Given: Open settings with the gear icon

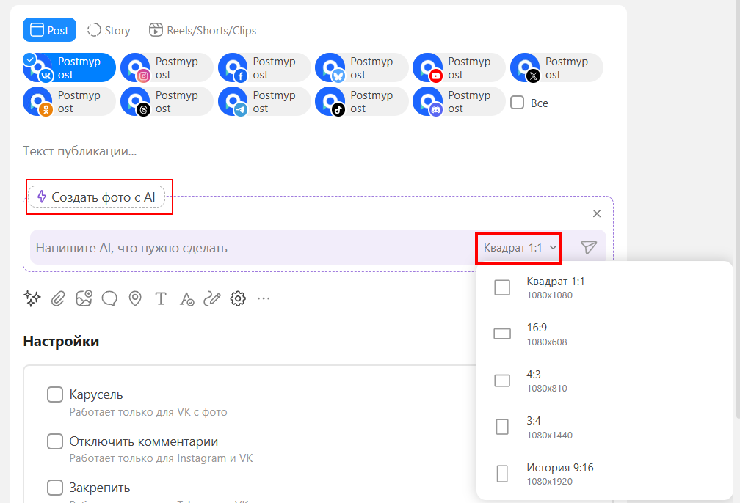Looking at the screenshot, I should (x=238, y=298).
